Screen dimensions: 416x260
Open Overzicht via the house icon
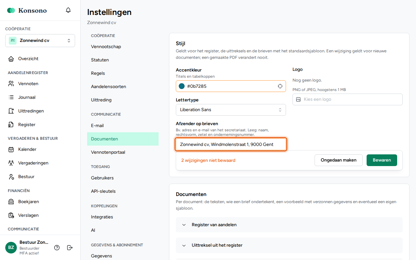click(11, 59)
